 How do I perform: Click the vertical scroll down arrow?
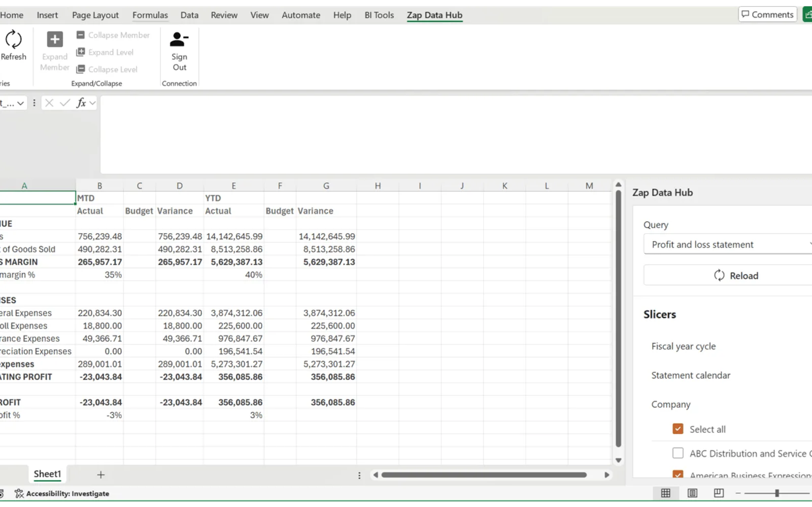click(618, 460)
